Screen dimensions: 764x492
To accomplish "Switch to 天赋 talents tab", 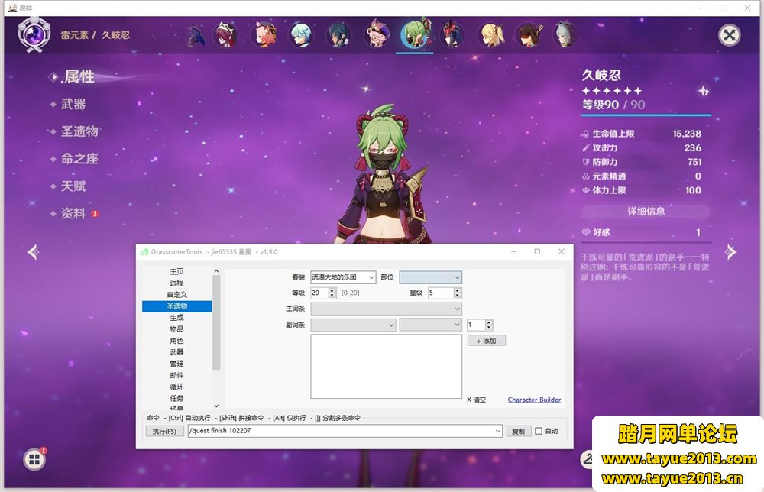I will (73, 186).
